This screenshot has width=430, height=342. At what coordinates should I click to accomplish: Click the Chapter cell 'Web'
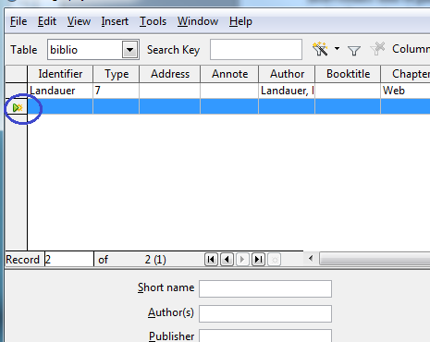(x=405, y=91)
